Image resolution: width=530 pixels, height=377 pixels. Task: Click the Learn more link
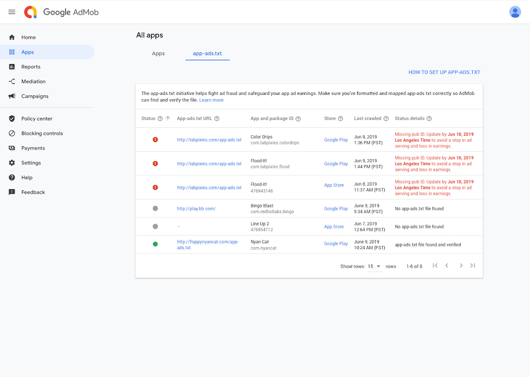coord(211,100)
